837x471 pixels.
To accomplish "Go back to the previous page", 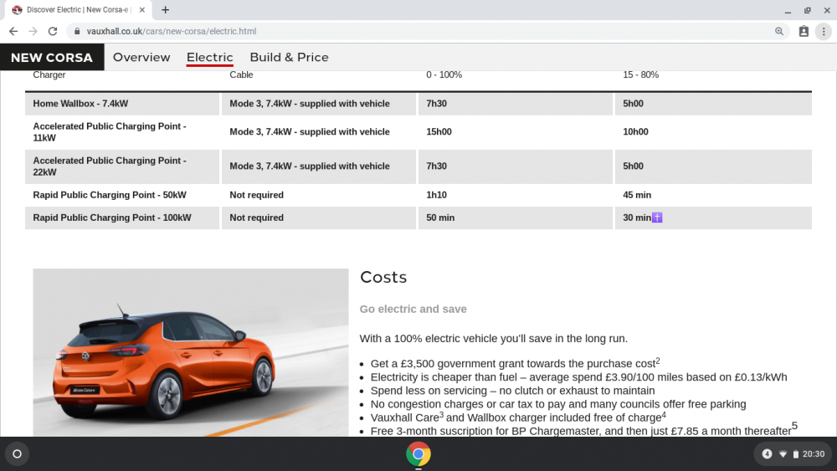I will coord(13,32).
